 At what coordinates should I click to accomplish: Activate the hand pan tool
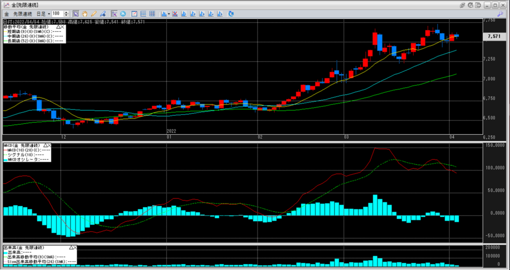pyautogui.click(x=85, y=13)
